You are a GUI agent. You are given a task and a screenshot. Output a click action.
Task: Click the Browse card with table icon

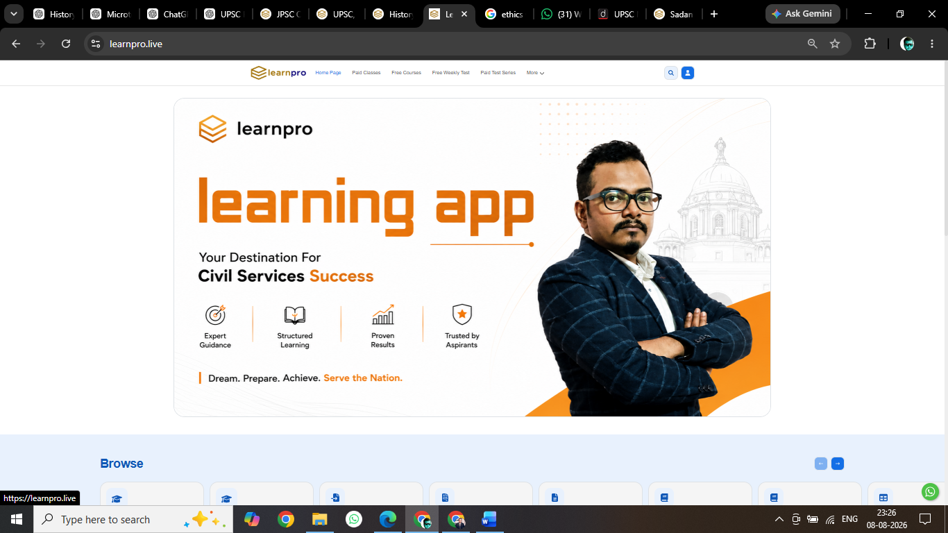(908, 494)
